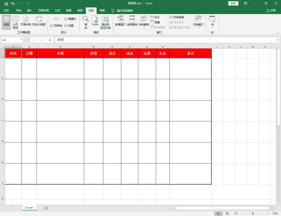Select header cell 成本
The width and height of the screenshot is (281, 216).
[x=129, y=53]
